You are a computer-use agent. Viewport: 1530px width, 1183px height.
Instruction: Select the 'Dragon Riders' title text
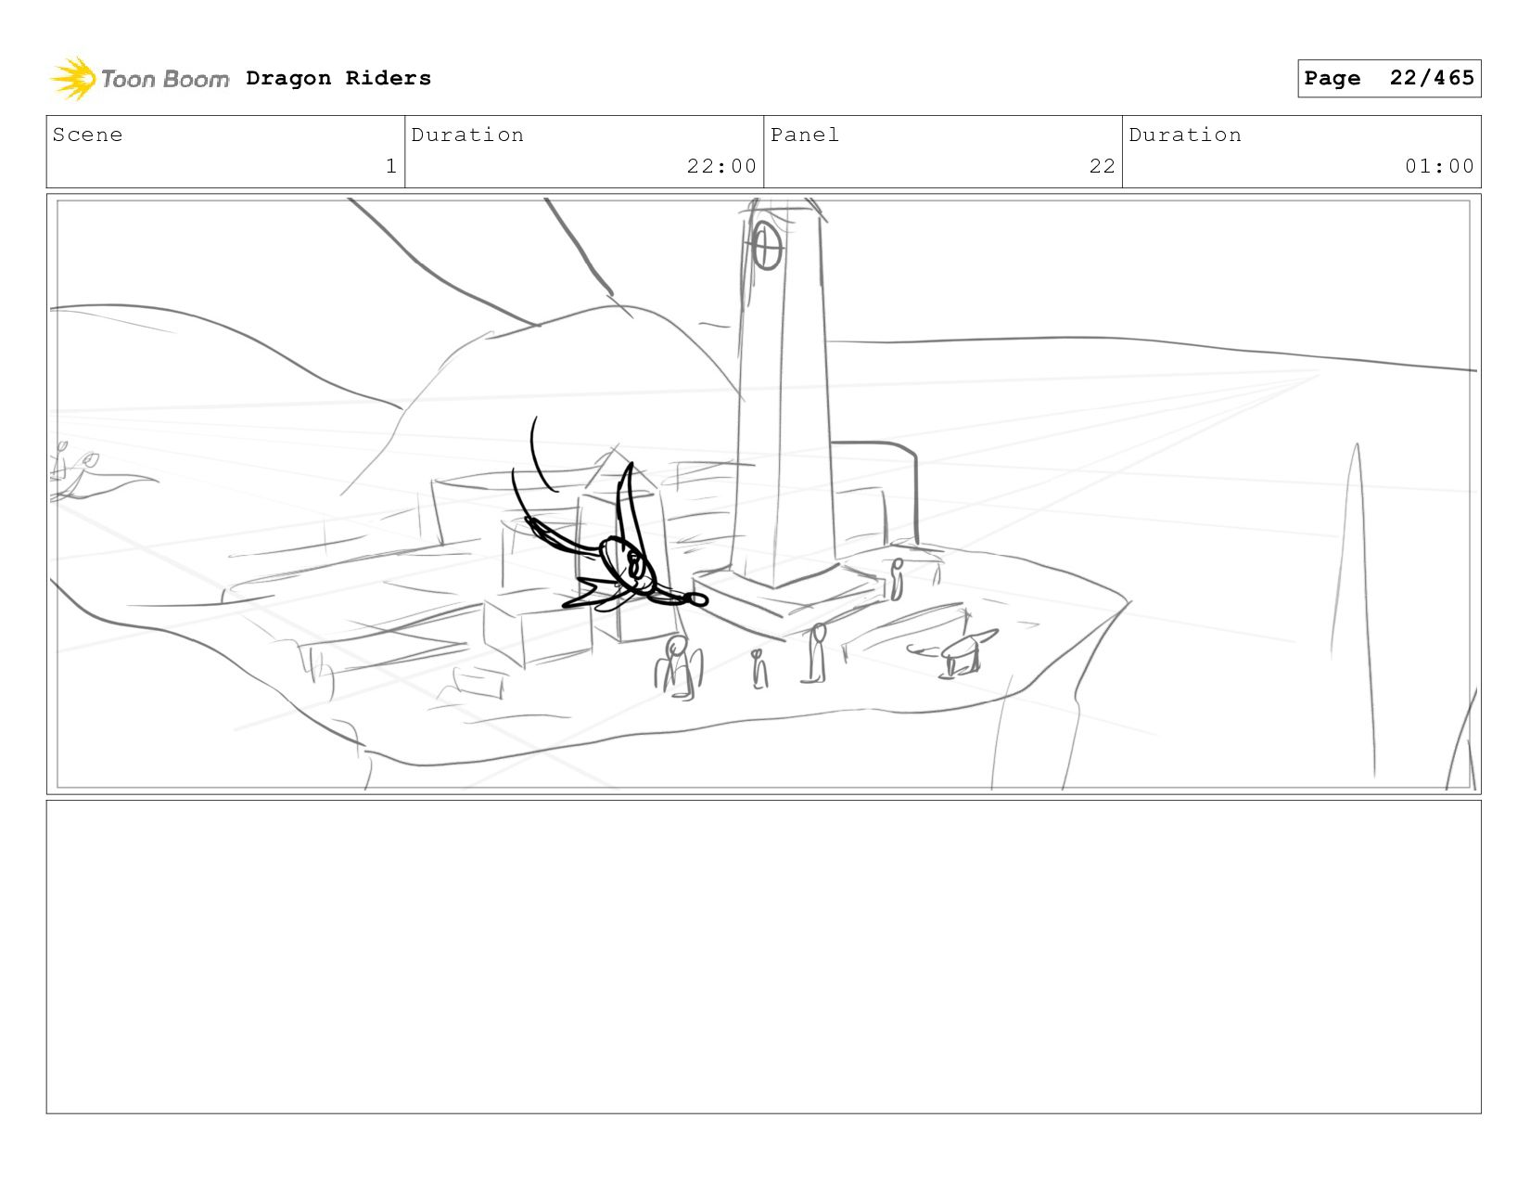click(x=338, y=78)
